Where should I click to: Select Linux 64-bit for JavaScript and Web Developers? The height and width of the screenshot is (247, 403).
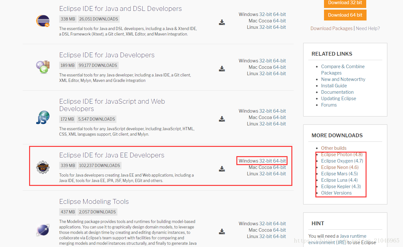[x=280, y=124]
